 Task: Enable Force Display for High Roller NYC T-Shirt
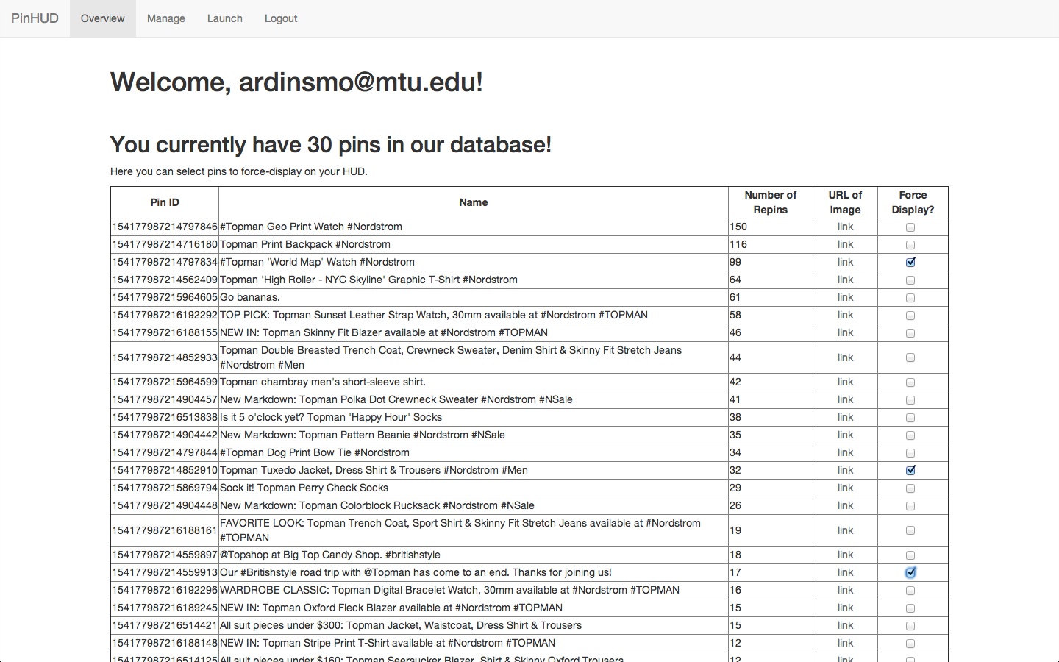tap(910, 280)
